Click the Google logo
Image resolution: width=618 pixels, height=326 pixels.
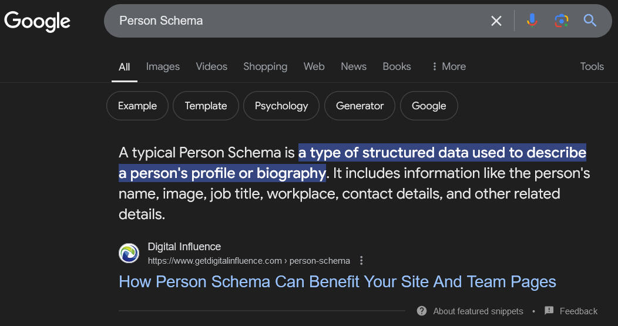pos(38,21)
